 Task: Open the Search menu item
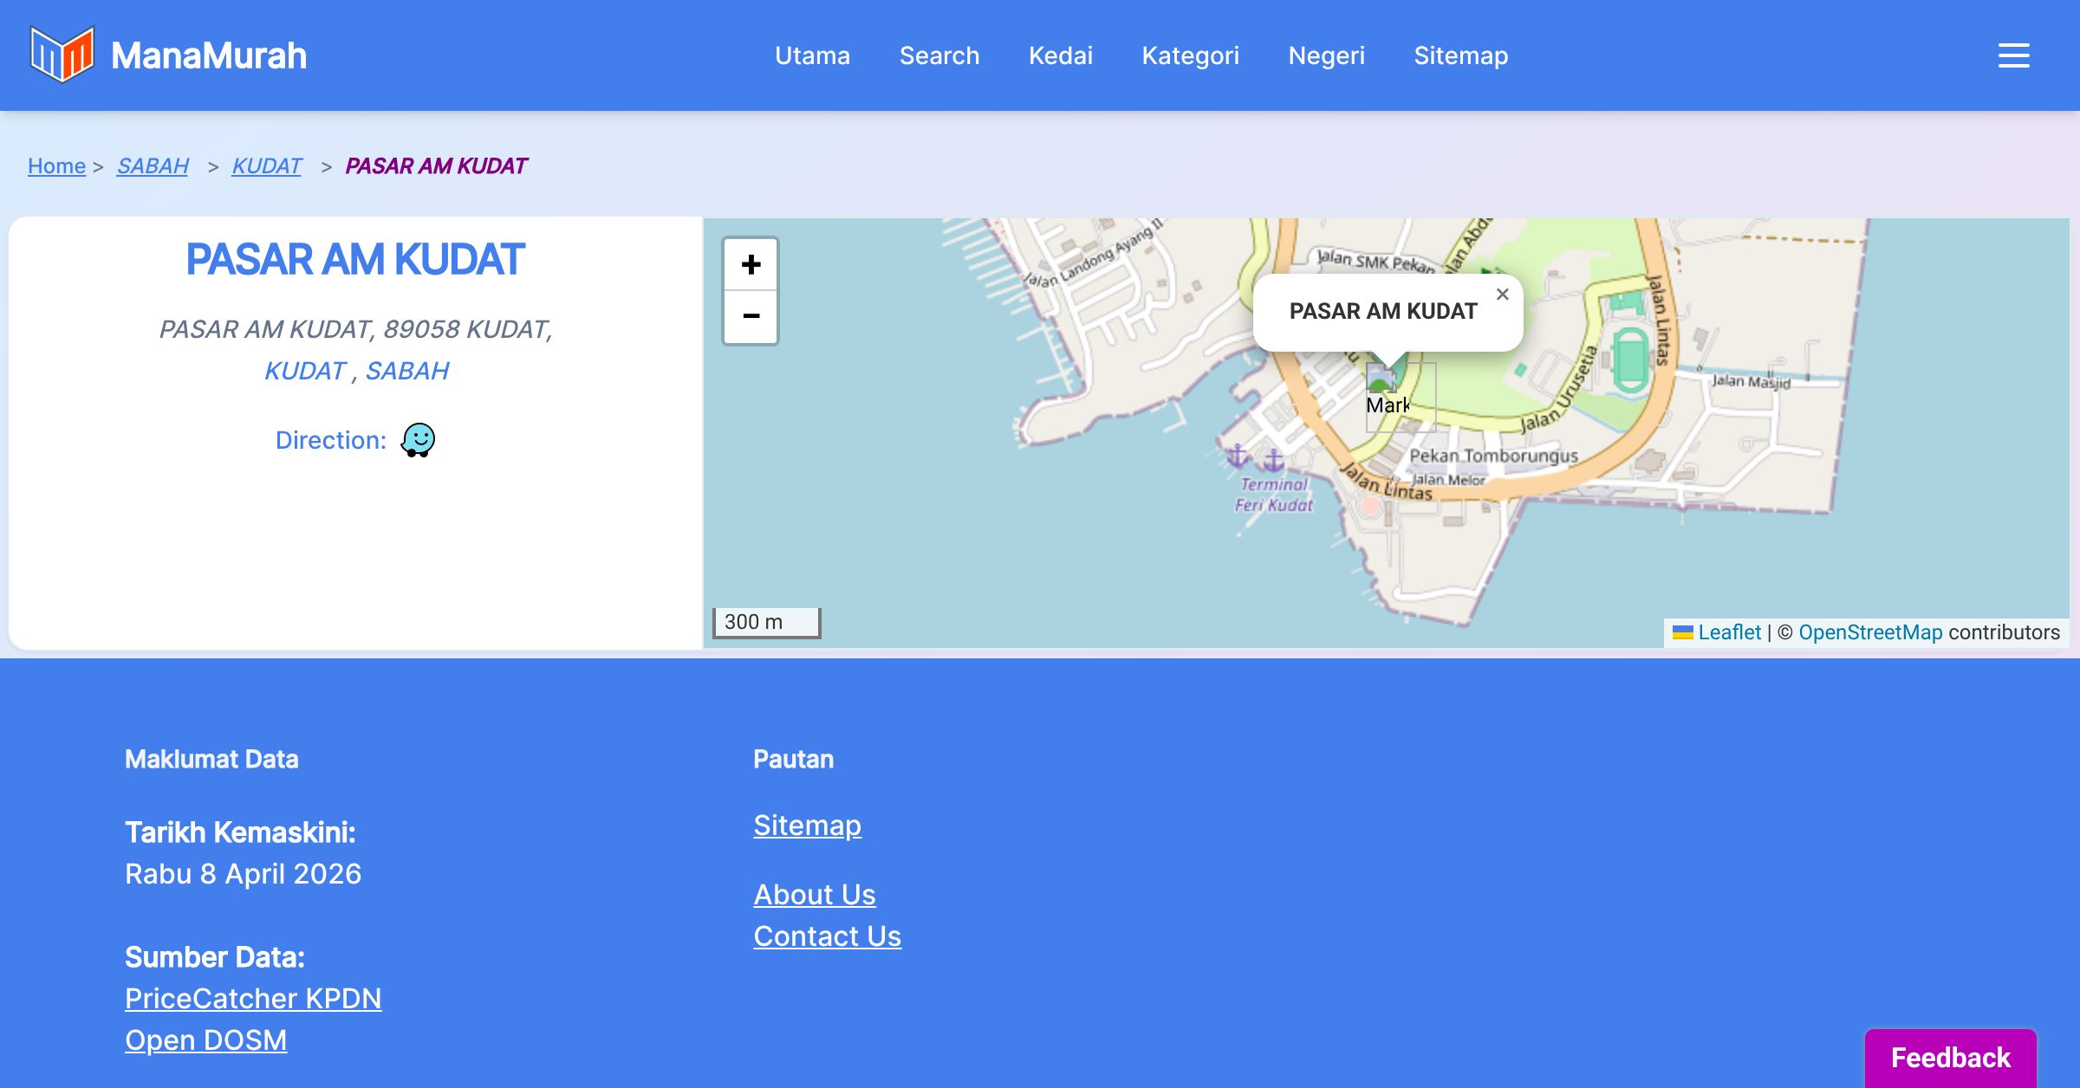click(939, 55)
